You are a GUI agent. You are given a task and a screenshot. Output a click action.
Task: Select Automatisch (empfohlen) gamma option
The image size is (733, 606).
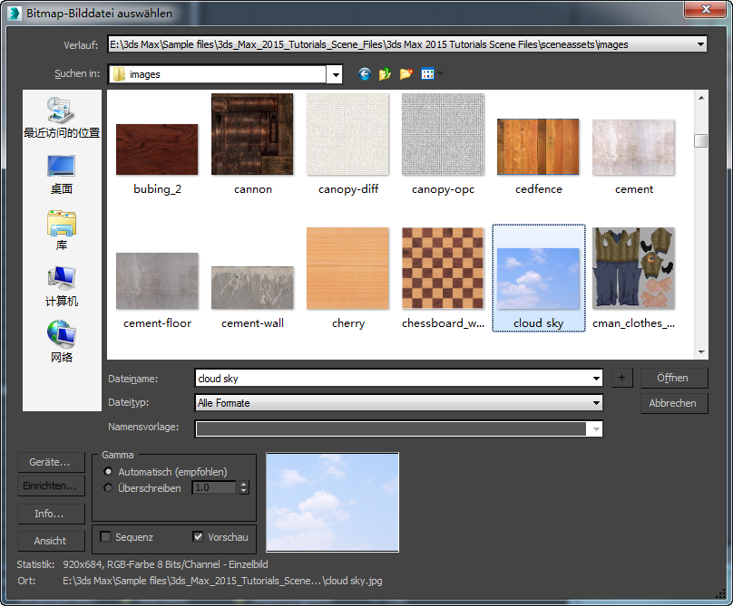(x=110, y=472)
